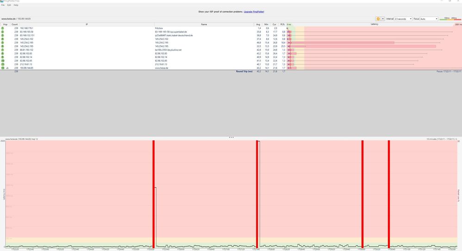
Task: Click the second red packet-loss bar in timeline
Action: click(257, 194)
